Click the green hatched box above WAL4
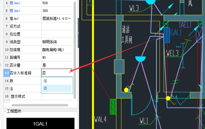 tap(113, 107)
